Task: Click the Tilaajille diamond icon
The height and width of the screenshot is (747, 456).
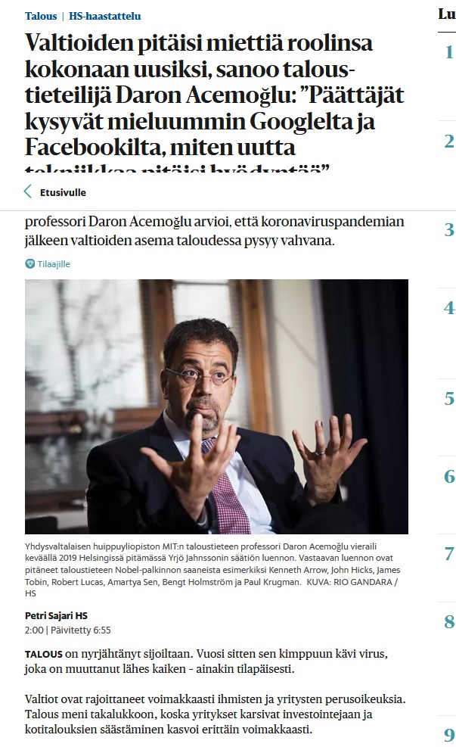Action: point(29,264)
